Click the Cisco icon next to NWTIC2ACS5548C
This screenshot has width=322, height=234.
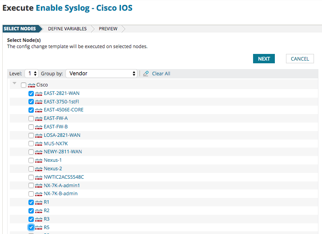pyautogui.click(x=39, y=177)
